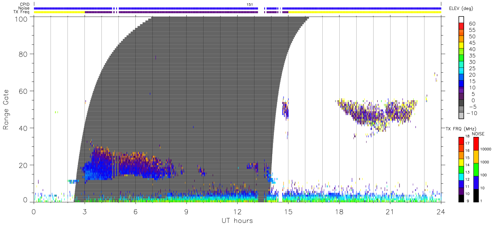Click the CPID label above the plot
Image resolution: width=496 pixels, height=229 pixels.
[x=24, y=4]
